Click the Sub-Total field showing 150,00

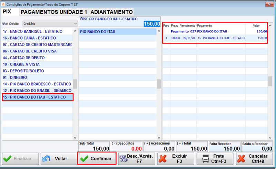click(94, 147)
